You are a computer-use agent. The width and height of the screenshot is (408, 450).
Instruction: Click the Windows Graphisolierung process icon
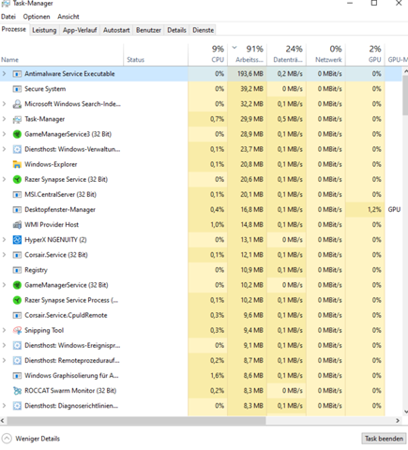(x=17, y=376)
